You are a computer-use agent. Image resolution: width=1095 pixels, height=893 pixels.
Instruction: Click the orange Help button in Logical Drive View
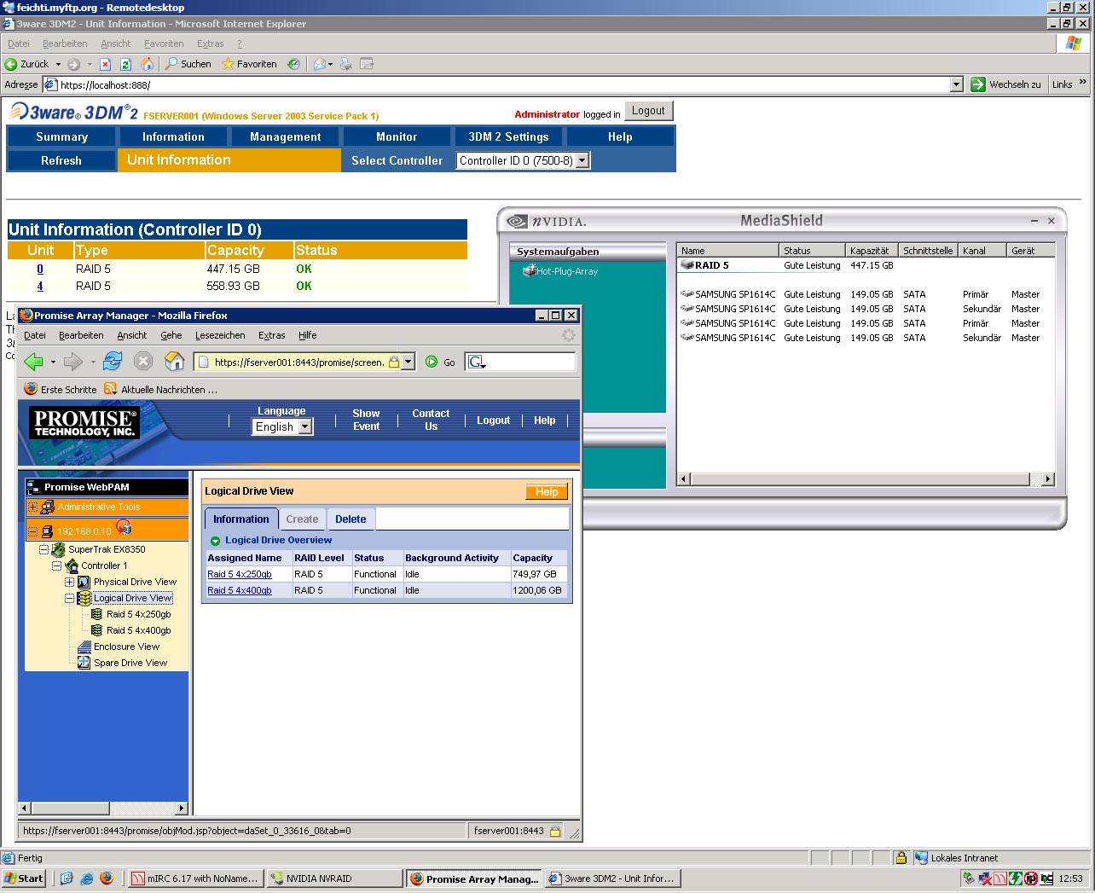pos(547,492)
